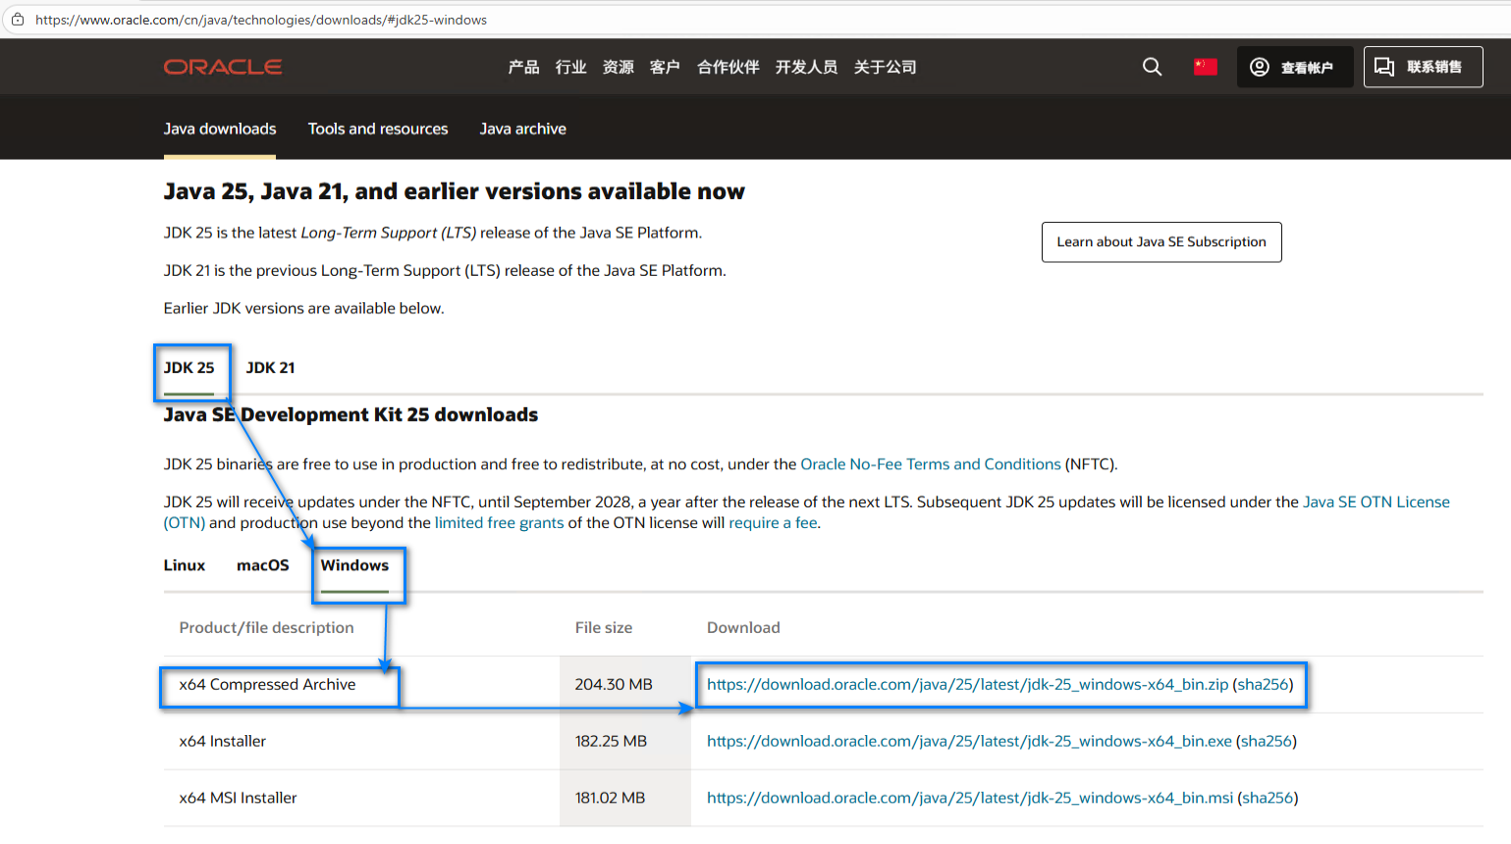Screen dimensions: 1511x844
Task: Open the search magnifier icon
Action: (1151, 67)
